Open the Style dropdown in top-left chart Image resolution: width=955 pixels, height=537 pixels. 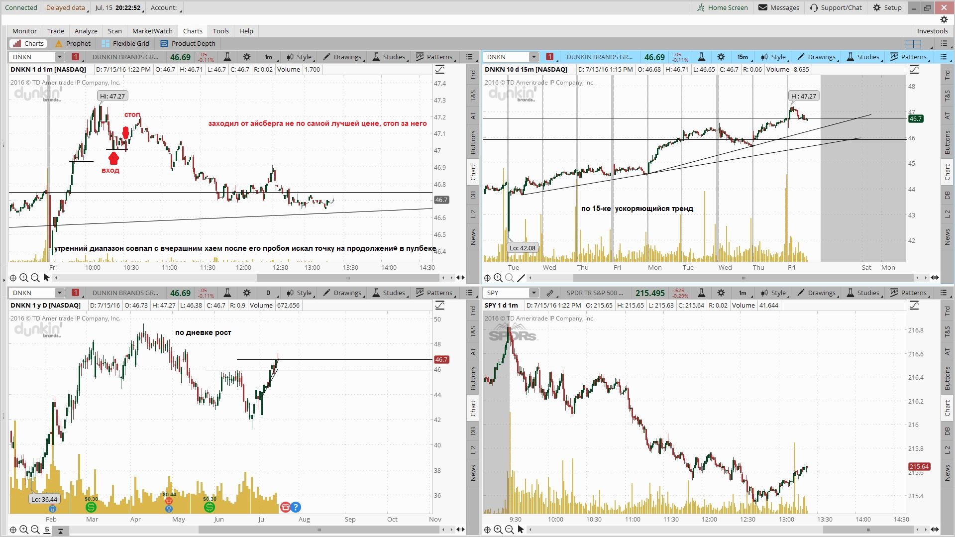pos(300,57)
